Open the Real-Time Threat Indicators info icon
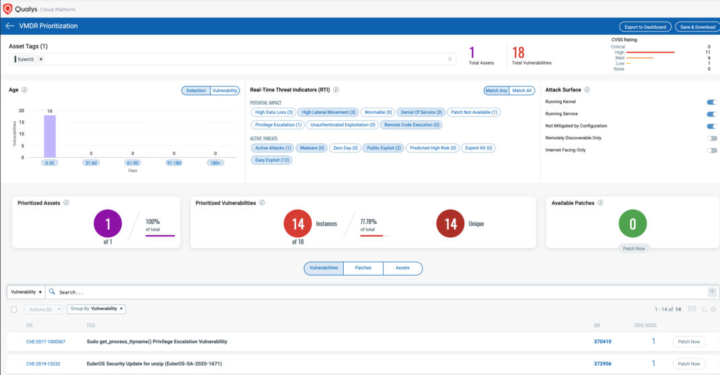720x375 pixels. (x=336, y=90)
